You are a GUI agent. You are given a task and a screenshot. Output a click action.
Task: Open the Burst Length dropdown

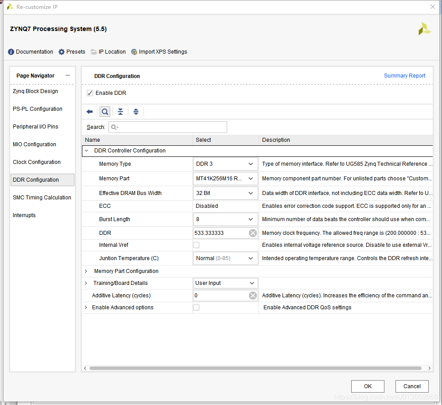(225, 219)
